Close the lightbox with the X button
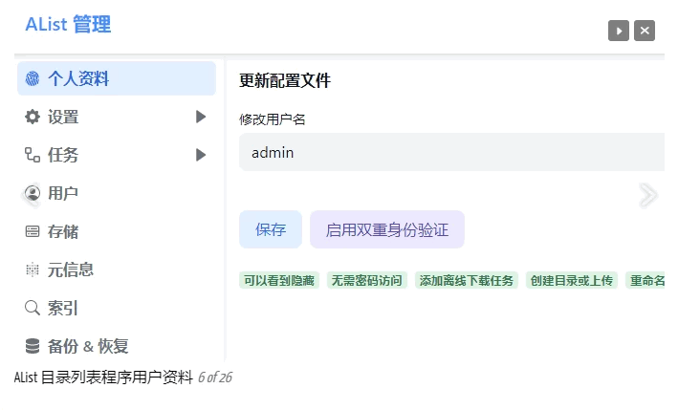Screen dimensions: 678x410 coord(645,31)
